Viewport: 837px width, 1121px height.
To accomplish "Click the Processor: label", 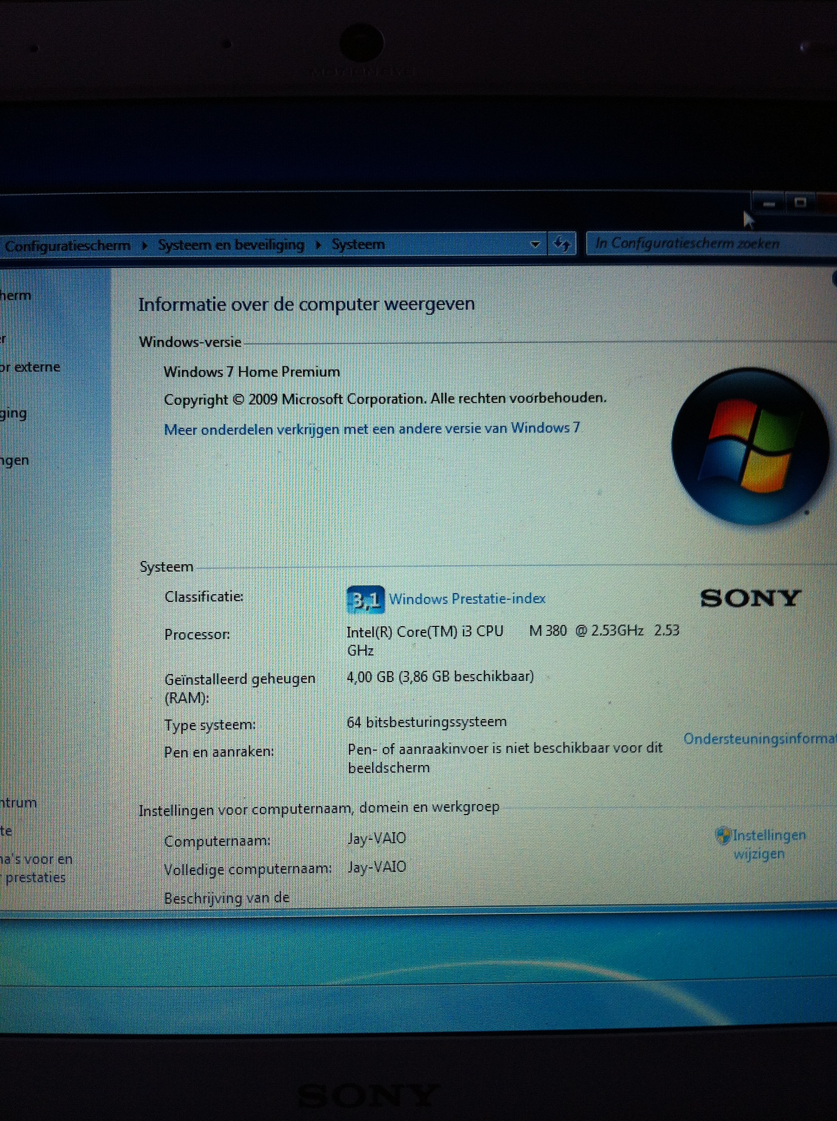I will tap(197, 634).
